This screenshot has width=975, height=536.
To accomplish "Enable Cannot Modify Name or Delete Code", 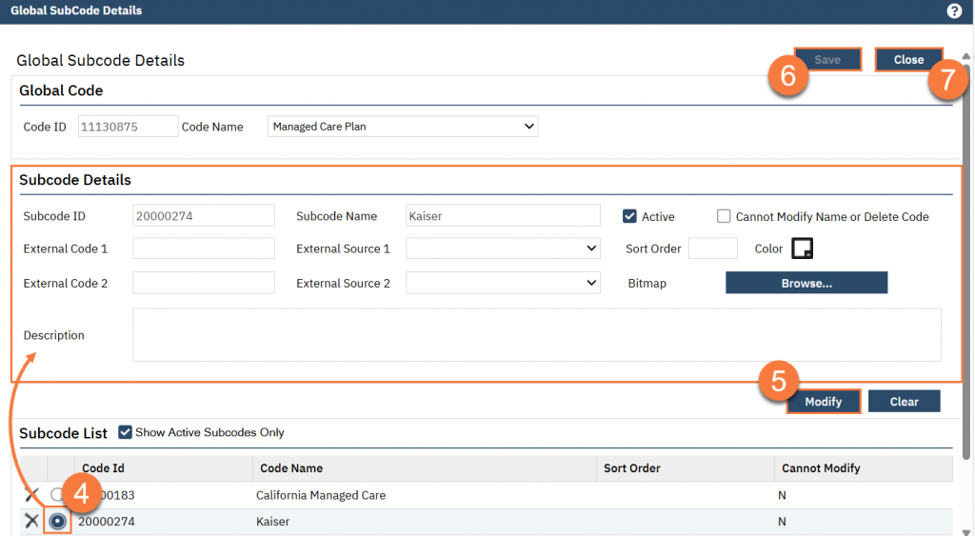I will (724, 216).
